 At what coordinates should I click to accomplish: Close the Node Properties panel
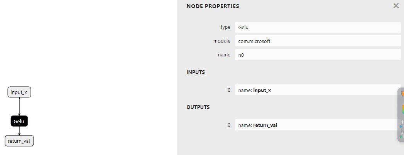[x=396, y=6]
